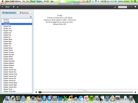Open Notification Center icon in menu bar
This screenshot has width=138, height=103.
(x=135, y=1)
